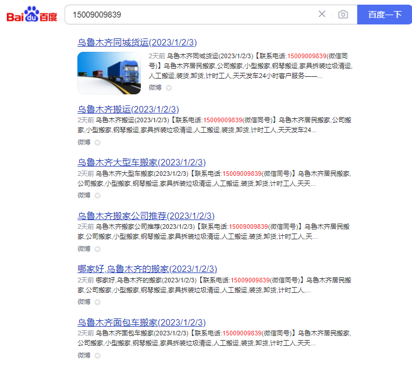Open result 乌鲁木齐搬家公司推荐(2023/1/2/3)
The height and width of the screenshot is (368, 412).
146,215
